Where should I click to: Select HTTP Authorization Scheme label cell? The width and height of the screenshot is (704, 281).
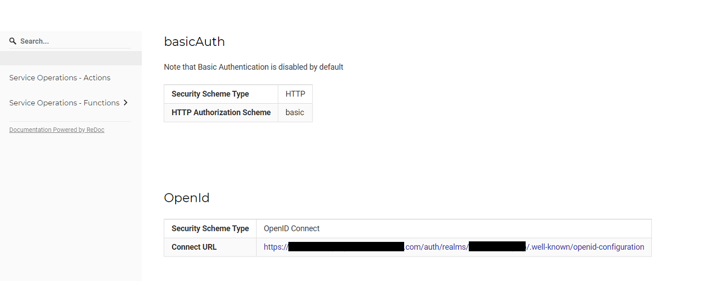pos(221,113)
